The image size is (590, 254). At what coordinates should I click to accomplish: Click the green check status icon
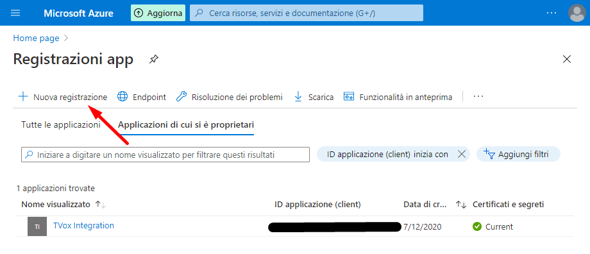[477, 227]
